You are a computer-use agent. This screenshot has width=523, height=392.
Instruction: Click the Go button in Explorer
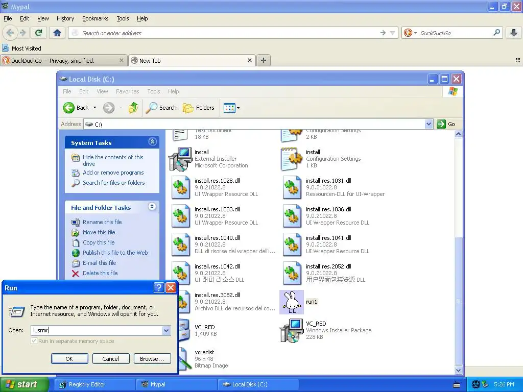coord(446,124)
